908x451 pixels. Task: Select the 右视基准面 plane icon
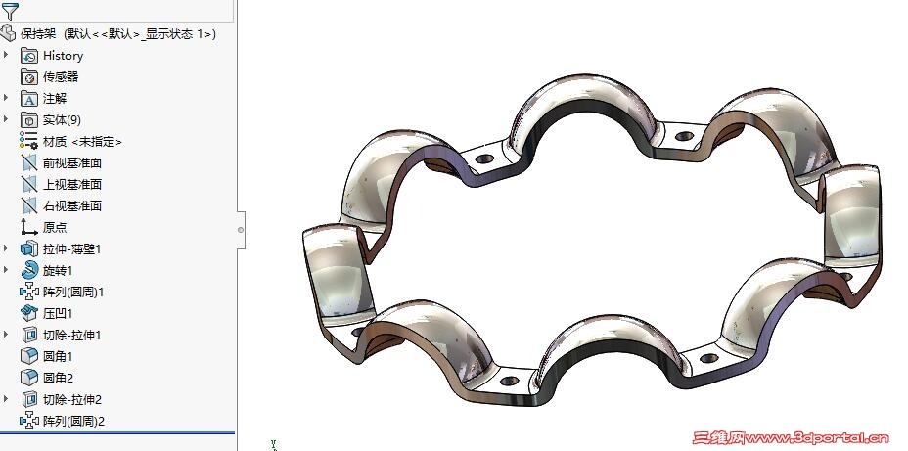click(x=29, y=205)
